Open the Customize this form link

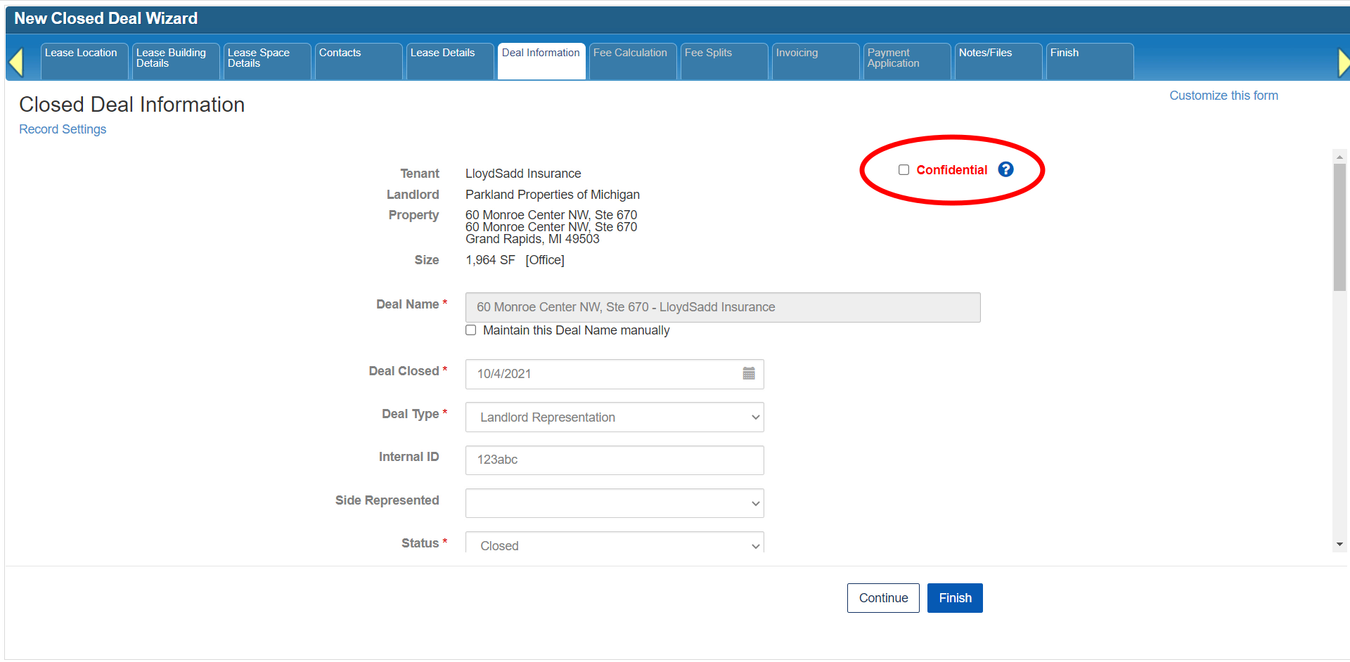pyautogui.click(x=1223, y=96)
